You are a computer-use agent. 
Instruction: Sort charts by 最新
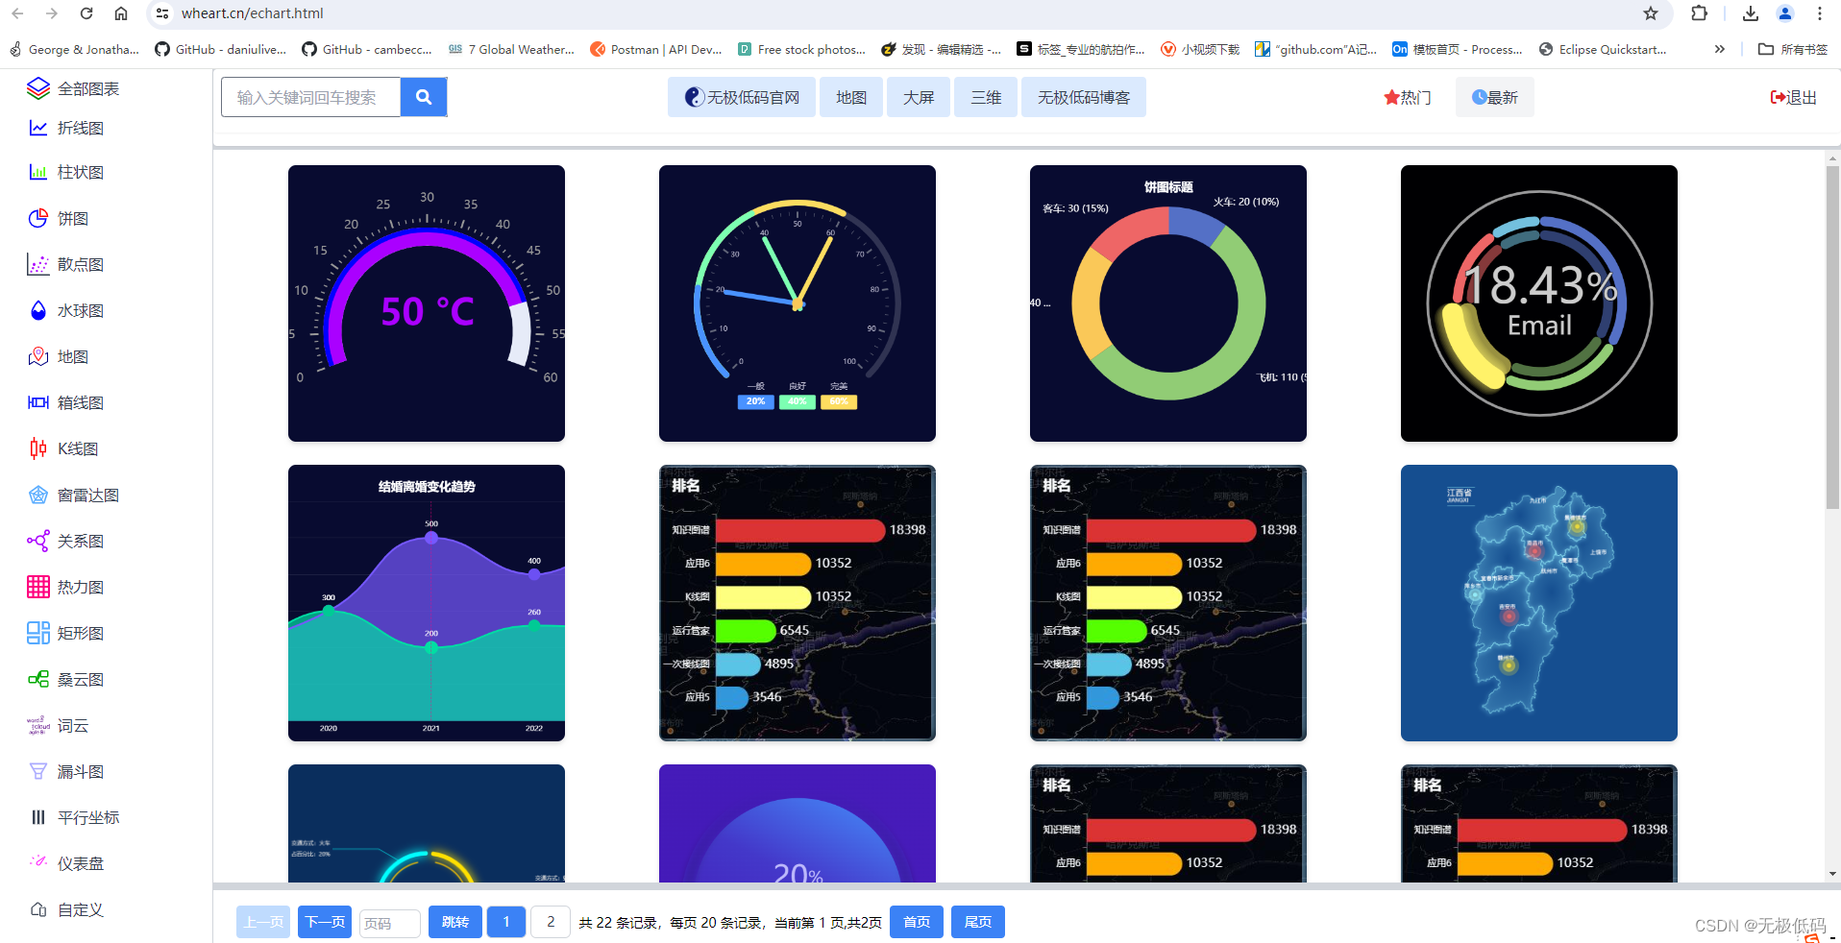pyautogui.click(x=1495, y=97)
